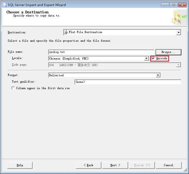Click the 'Choose a Destination' heading
This screenshot has height=174, width=189.
(x=27, y=12)
